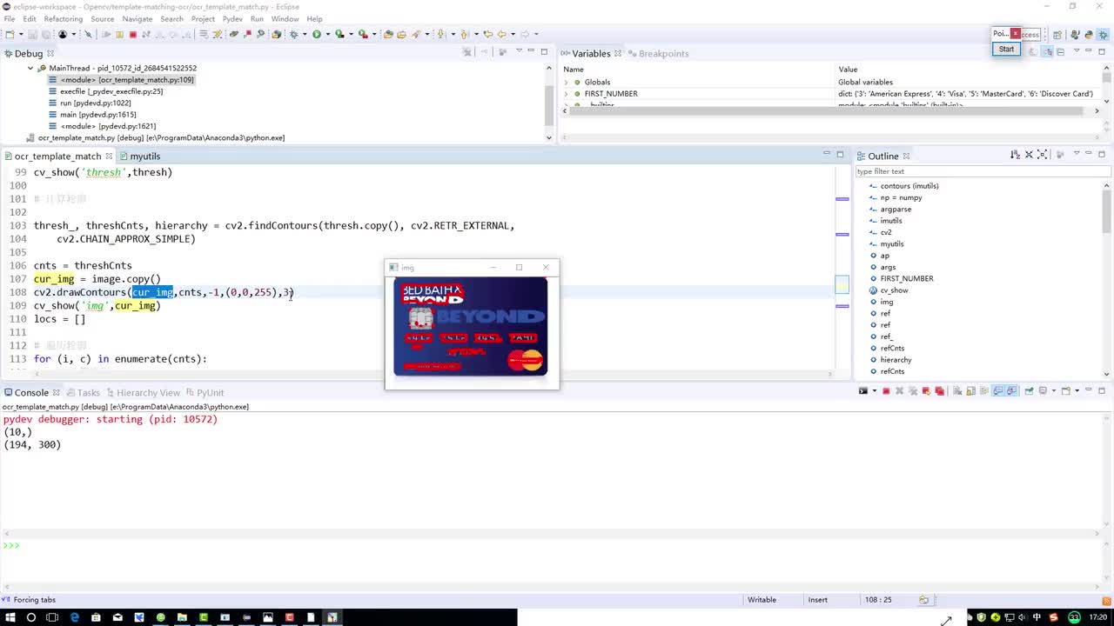The width and height of the screenshot is (1114, 626).
Task: Click the Open Console icon in Console view
Action: pyautogui.click(x=1065, y=391)
